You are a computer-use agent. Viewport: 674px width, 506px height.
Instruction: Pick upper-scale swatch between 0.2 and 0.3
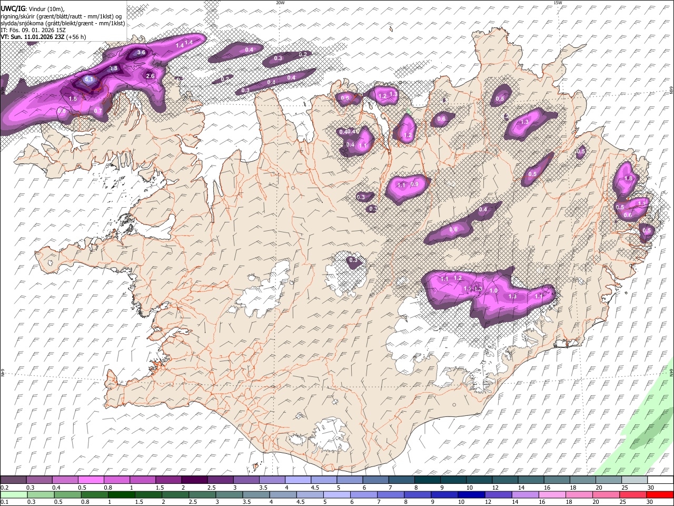pos(13,480)
